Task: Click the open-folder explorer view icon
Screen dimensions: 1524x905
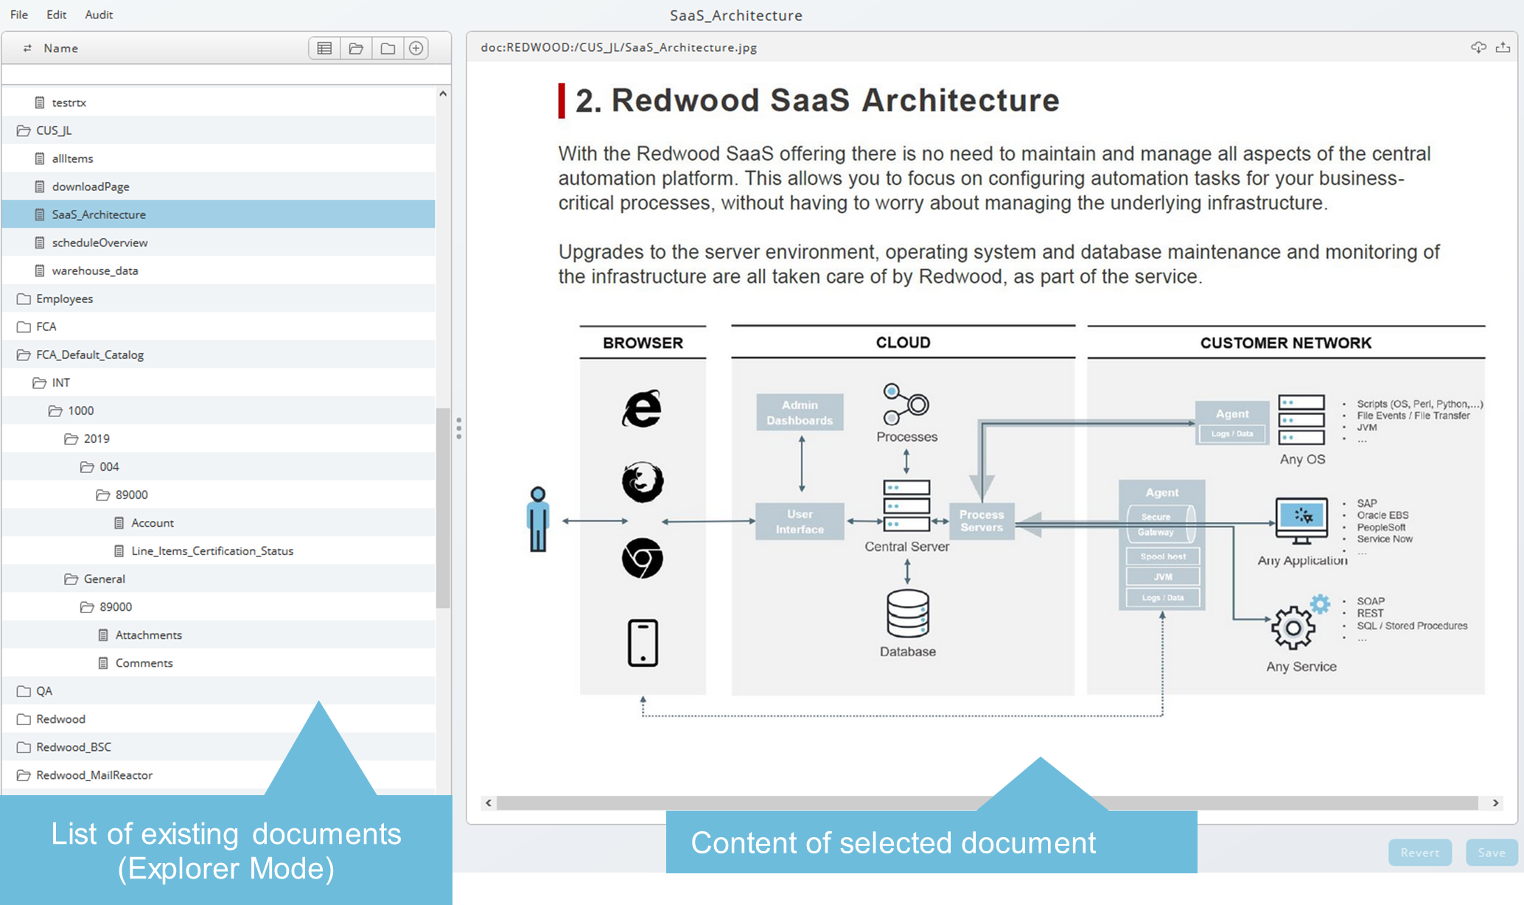Action: point(356,49)
